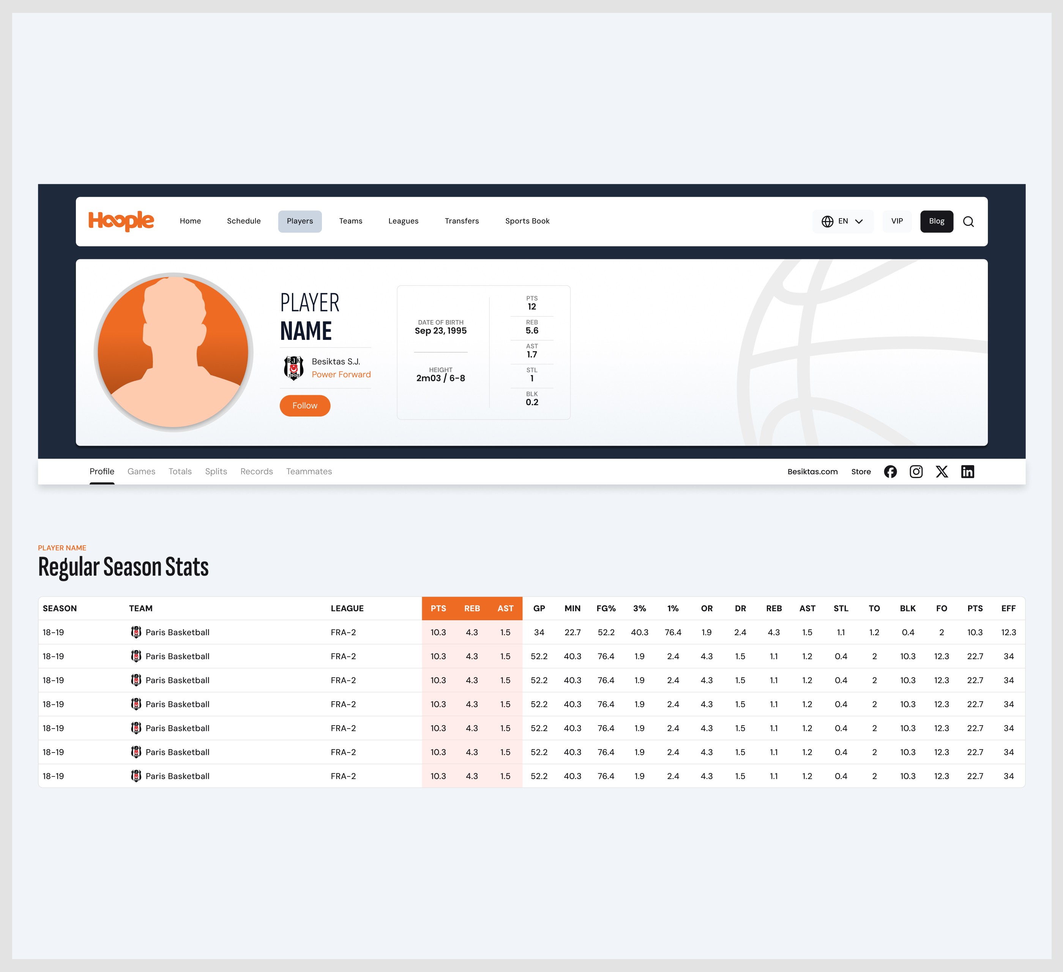The height and width of the screenshot is (972, 1063).
Task: Follow the player with Follow button
Action: coord(305,406)
